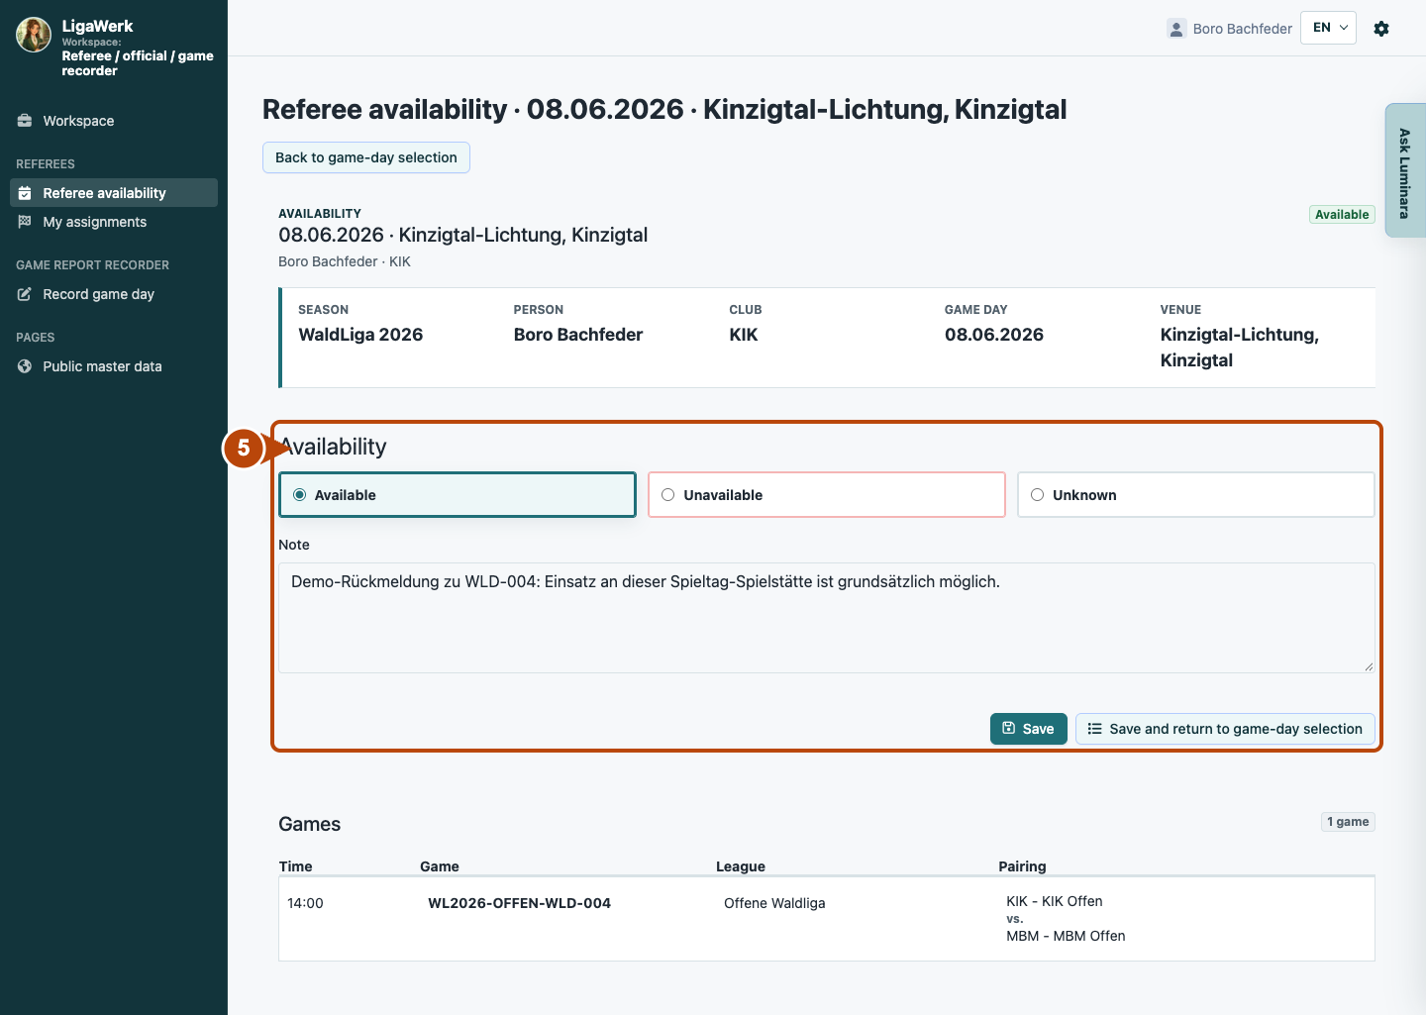Click the Boro Bachfeder user name in header
Screen dimensions: 1426x1015
(1243, 29)
